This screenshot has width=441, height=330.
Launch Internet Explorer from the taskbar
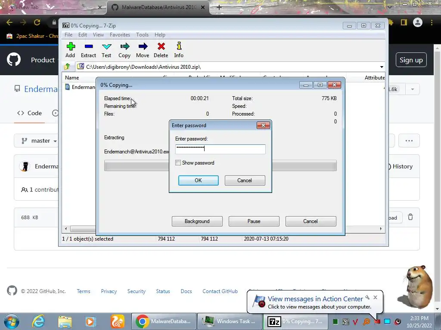pyautogui.click(x=38, y=321)
